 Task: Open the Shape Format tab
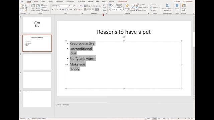tap(122, 1)
